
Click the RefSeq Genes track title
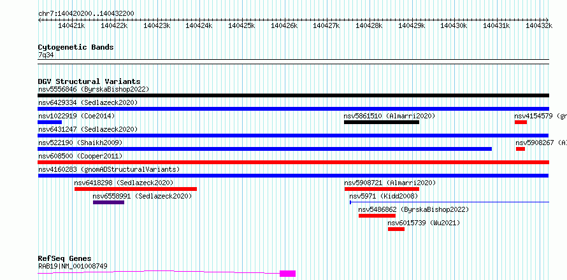point(65,259)
